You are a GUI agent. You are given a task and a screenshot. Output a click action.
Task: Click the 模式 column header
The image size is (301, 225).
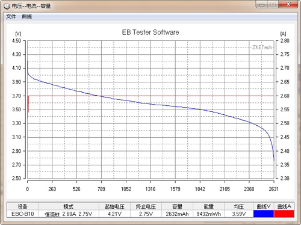point(69,206)
